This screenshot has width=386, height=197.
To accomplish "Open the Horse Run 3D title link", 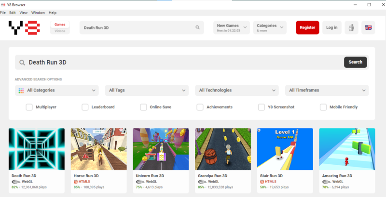I will (86, 176).
